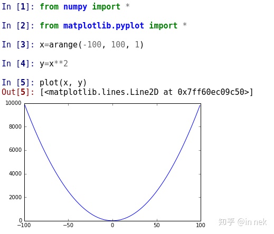
Task: Click the 50 x-axis tick label
Action: [x=157, y=225]
